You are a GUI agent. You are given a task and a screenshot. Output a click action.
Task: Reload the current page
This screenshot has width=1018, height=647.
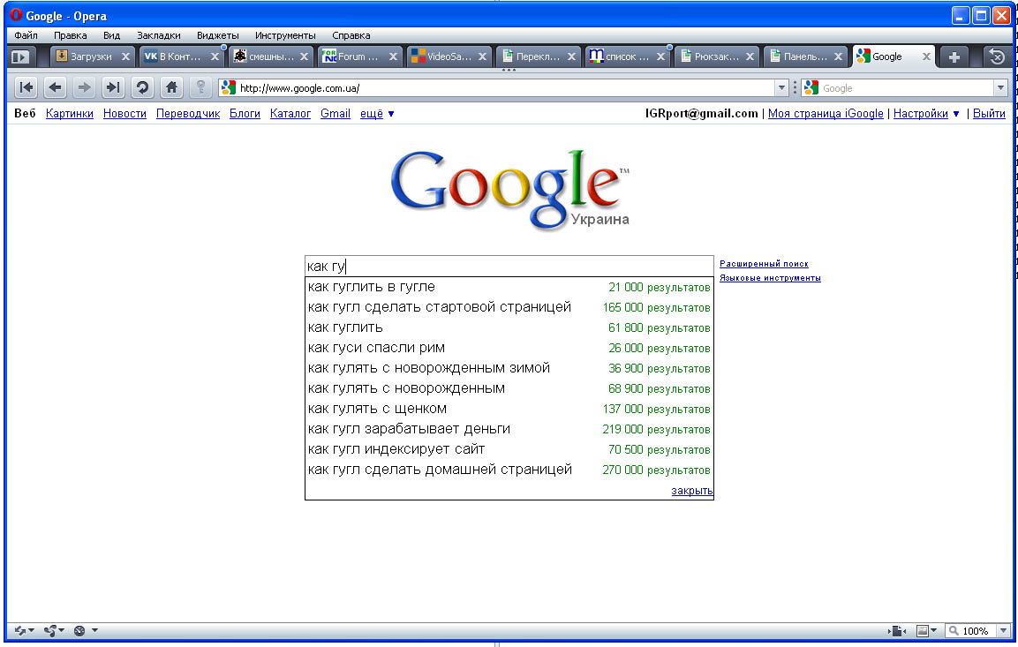[141, 87]
